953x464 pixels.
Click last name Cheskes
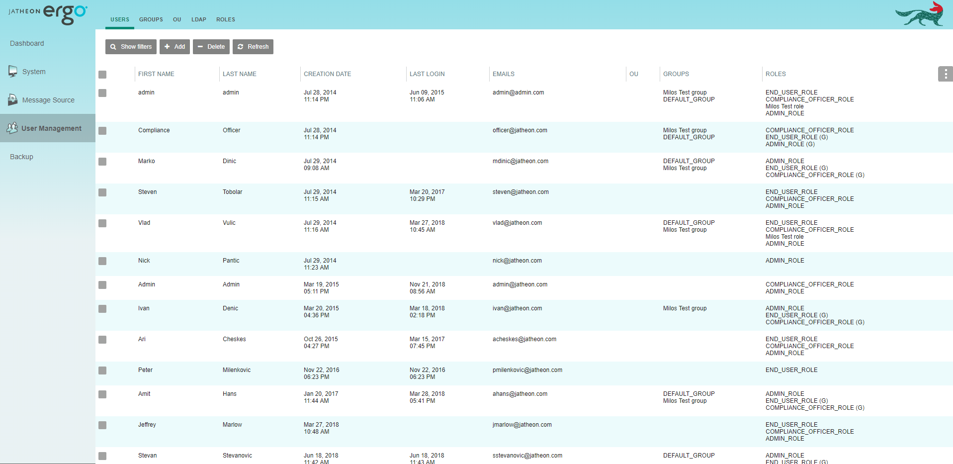point(234,339)
